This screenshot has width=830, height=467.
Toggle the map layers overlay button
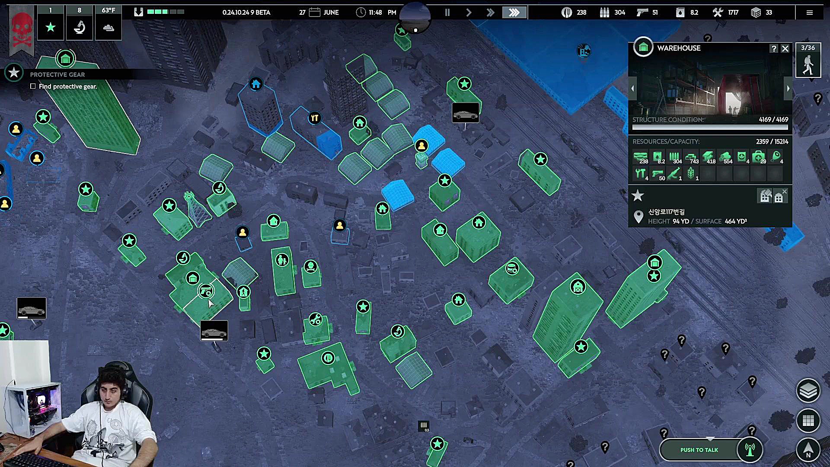pyautogui.click(x=808, y=391)
